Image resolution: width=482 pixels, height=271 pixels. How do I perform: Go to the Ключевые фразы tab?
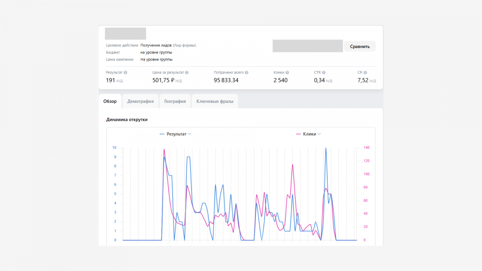coord(215,101)
